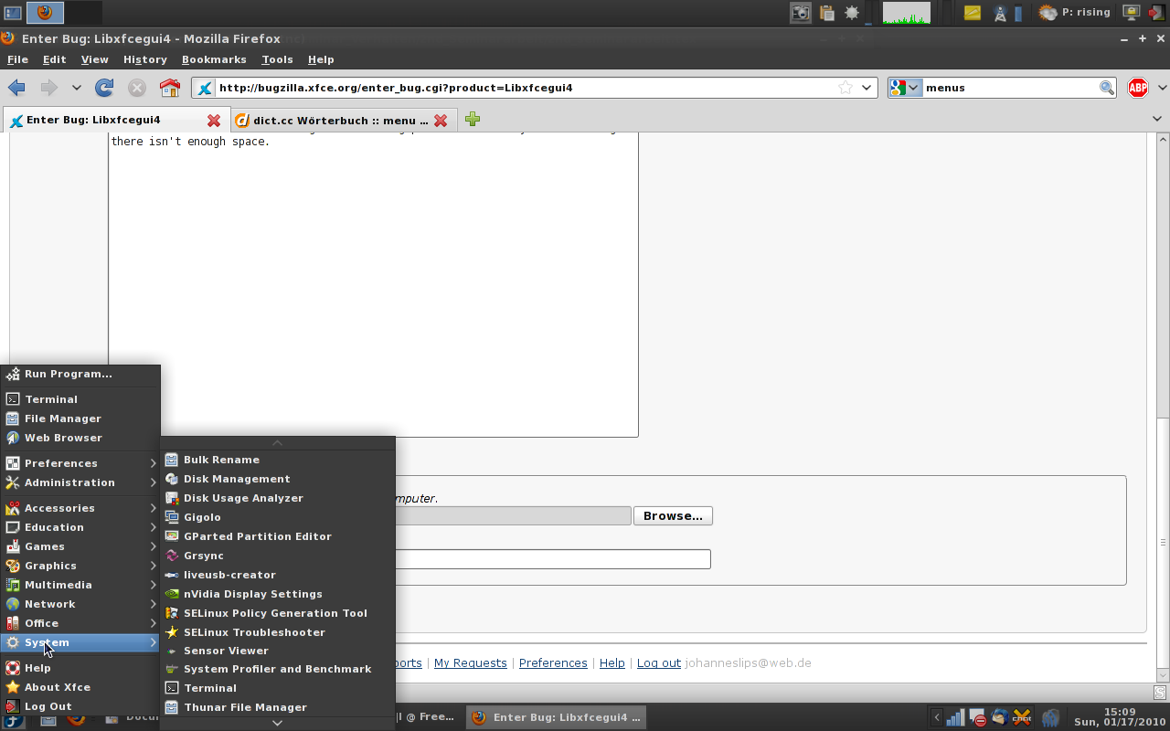Go back using the back arrow

17,88
